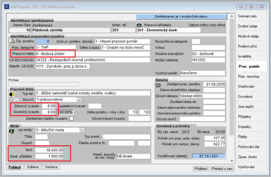Click the Skupina pracujících field

pos(208,54)
